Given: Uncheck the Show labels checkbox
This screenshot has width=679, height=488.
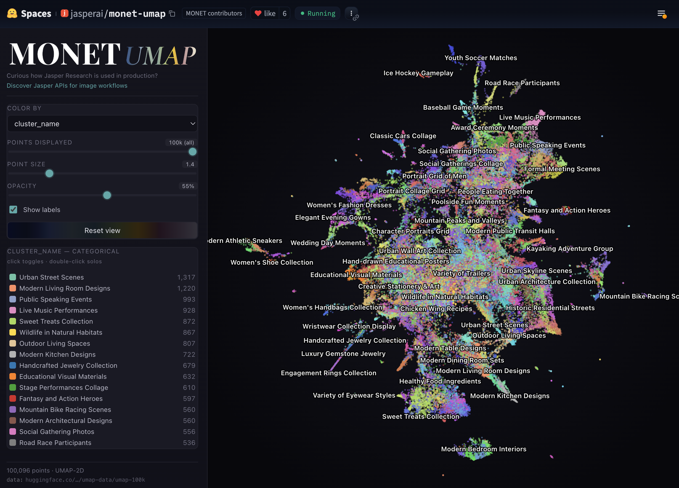Looking at the screenshot, I should coord(13,210).
